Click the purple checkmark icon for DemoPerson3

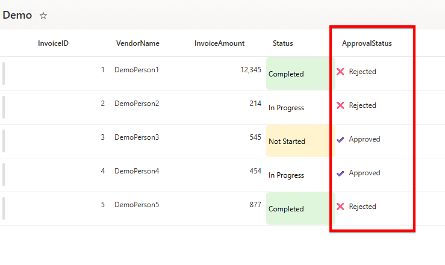point(340,139)
